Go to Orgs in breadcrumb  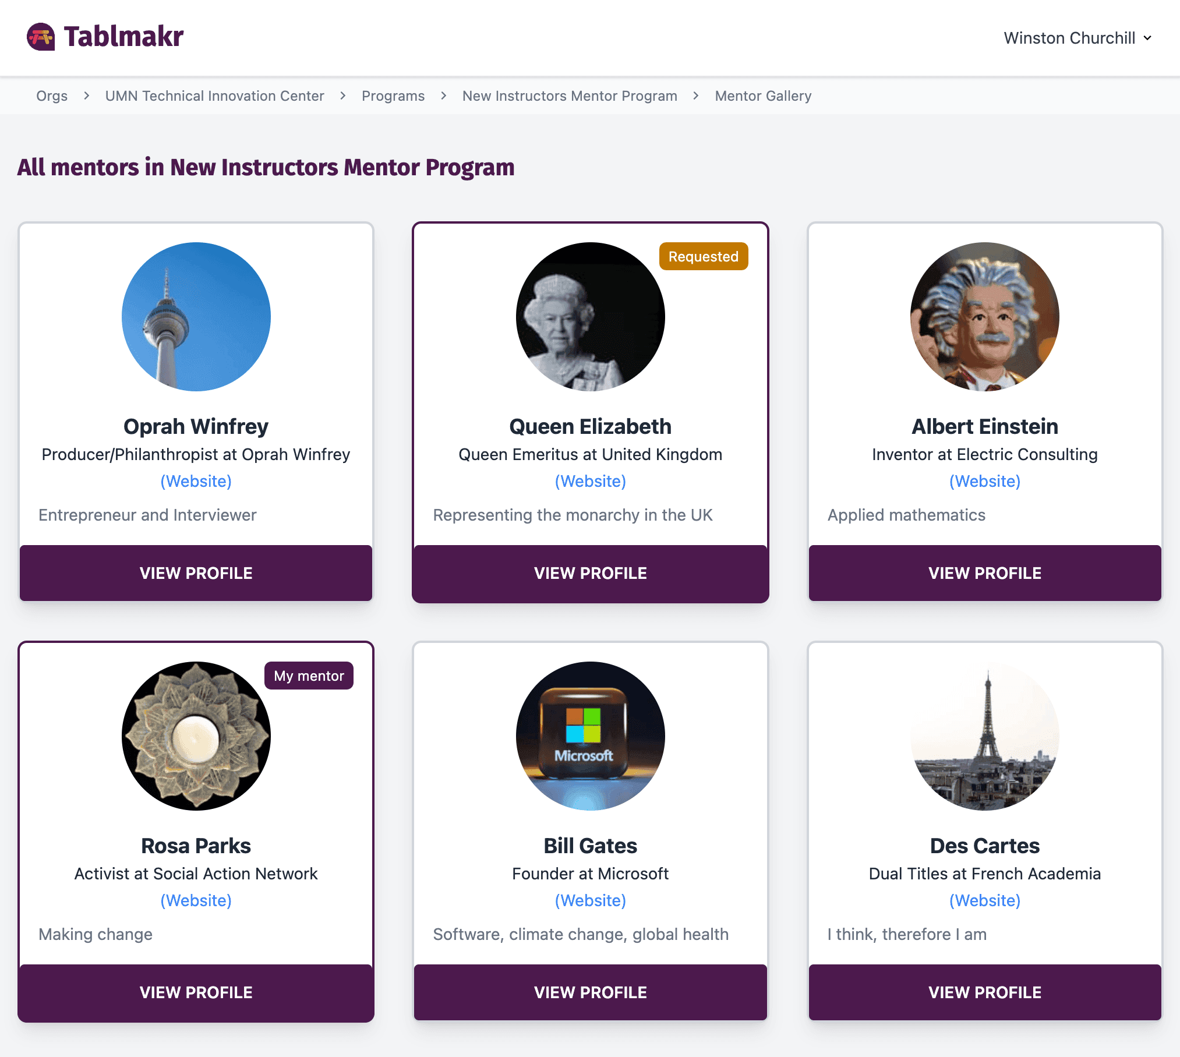point(52,96)
